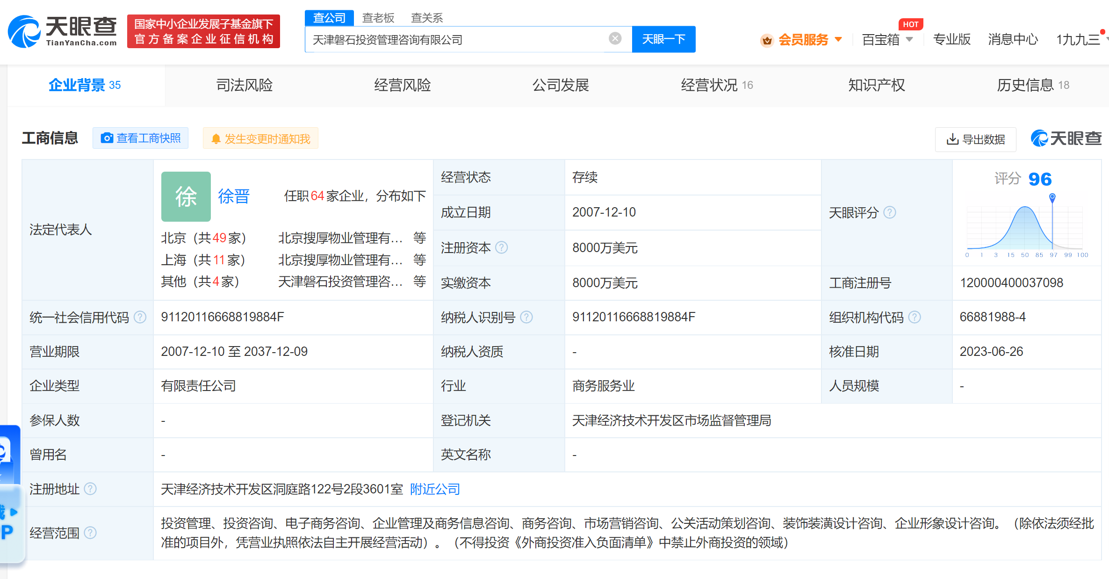
Task: Open help icon next to 经营范围
Action: 90,533
